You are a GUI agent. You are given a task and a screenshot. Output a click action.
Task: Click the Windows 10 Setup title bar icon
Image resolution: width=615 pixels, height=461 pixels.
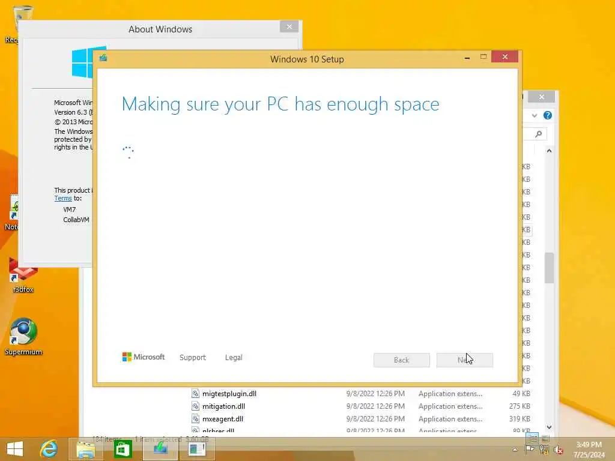[x=103, y=58]
